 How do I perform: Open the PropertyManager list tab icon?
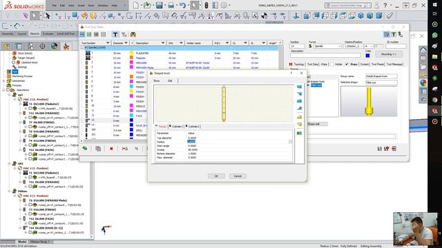coord(19,46)
